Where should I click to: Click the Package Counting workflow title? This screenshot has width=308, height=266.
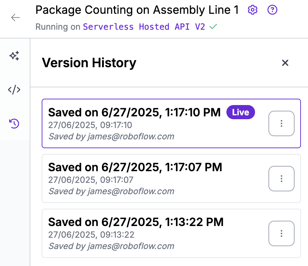pyautogui.click(x=137, y=10)
